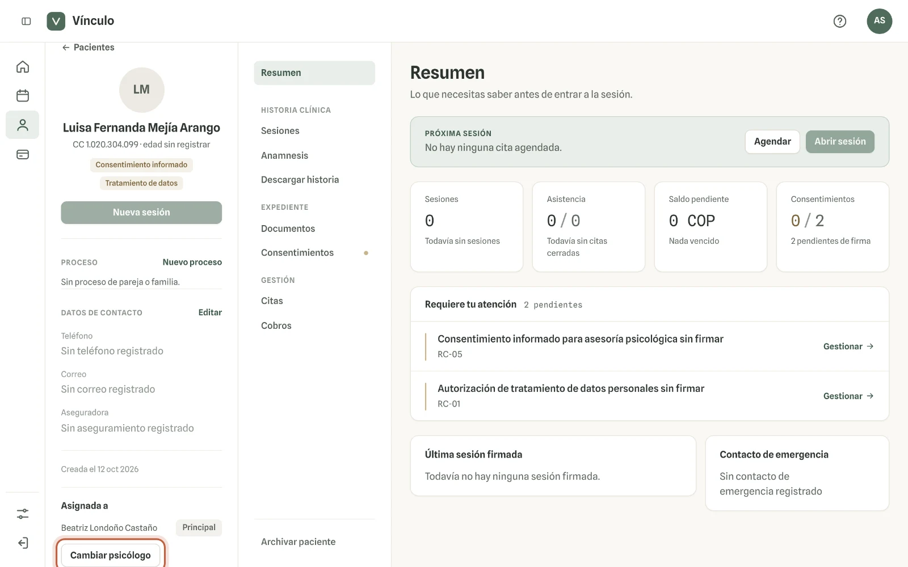The image size is (908, 567).
Task: Click the back arrow next to Pacientes
Action: (66, 48)
